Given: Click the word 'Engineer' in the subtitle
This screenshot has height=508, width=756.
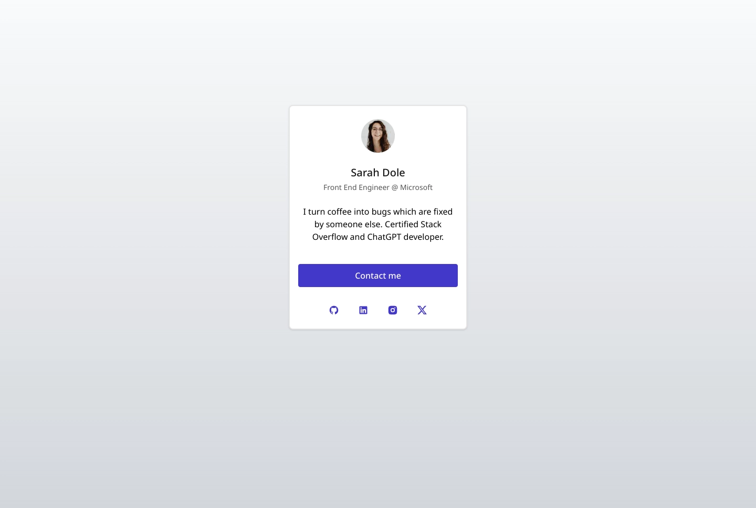Looking at the screenshot, I should coord(374,188).
